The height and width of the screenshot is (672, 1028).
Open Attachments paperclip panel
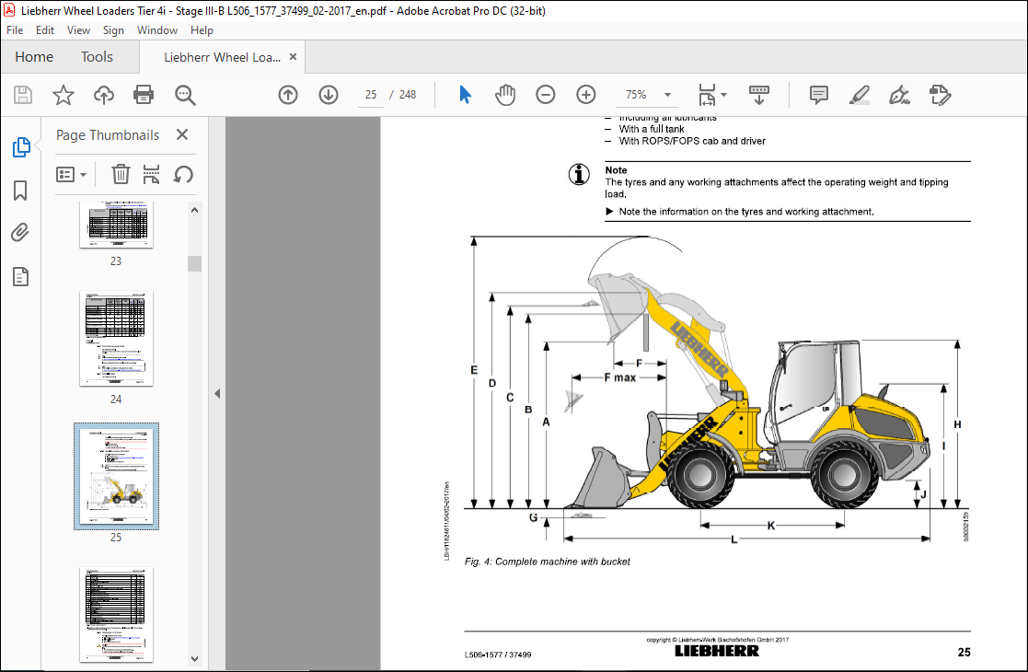pos(20,233)
